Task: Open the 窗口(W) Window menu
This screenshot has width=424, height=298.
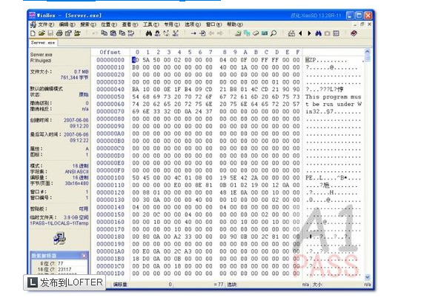Action: pyautogui.click(x=214, y=24)
